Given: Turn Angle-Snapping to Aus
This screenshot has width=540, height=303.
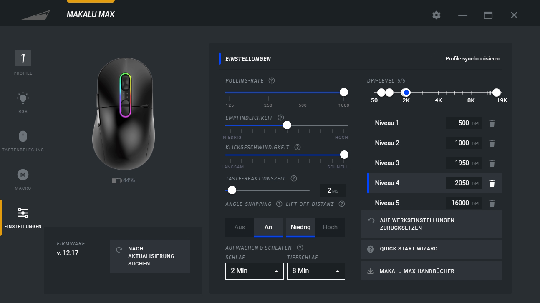Looking at the screenshot, I should (x=240, y=227).
